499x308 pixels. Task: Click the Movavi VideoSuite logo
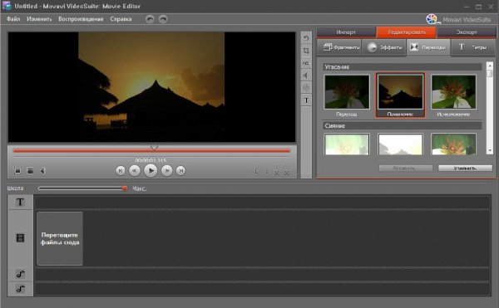tap(458, 19)
